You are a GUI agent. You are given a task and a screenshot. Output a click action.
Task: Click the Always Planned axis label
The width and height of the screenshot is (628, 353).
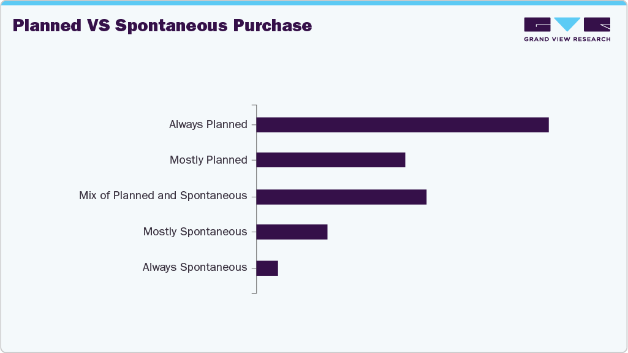coord(208,125)
